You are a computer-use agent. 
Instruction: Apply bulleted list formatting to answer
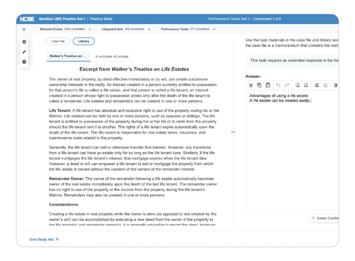tap(298, 85)
